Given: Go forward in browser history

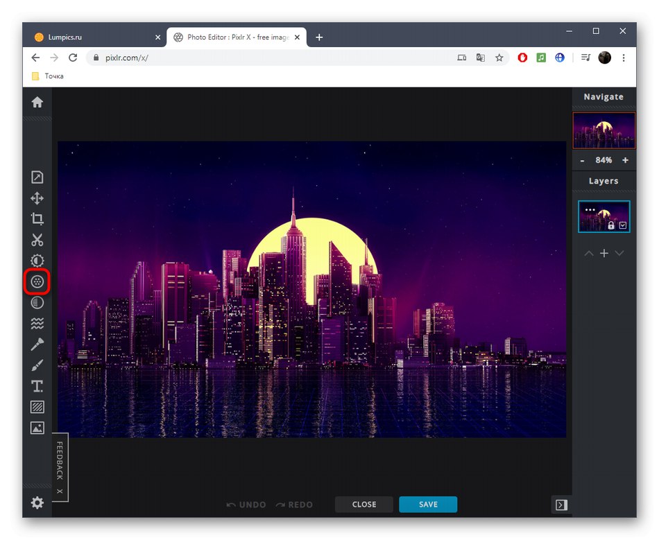Looking at the screenshot, I should coord(54,58).
